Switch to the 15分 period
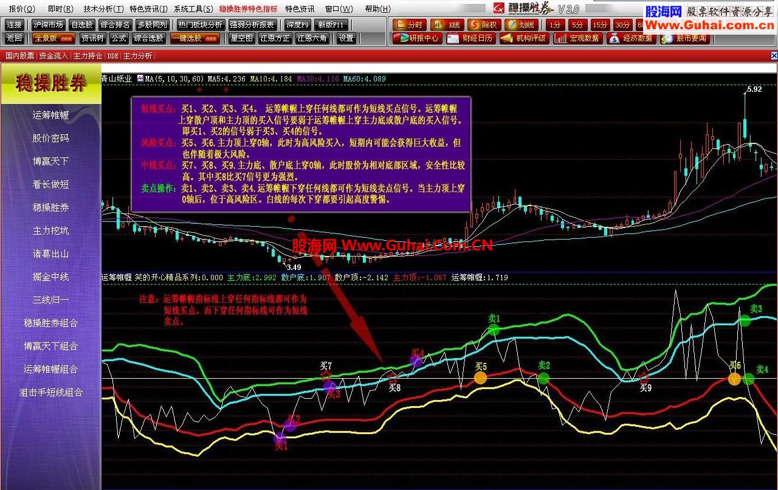 click(x=600, y=25)
